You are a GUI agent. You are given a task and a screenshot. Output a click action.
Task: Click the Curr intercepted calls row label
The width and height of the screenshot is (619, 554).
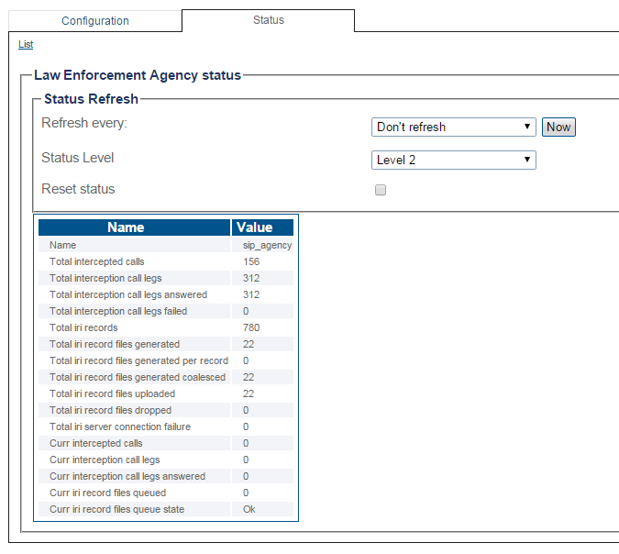click(95, 443)
